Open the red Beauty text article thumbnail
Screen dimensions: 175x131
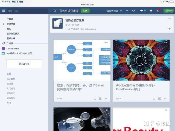[141, 119]
